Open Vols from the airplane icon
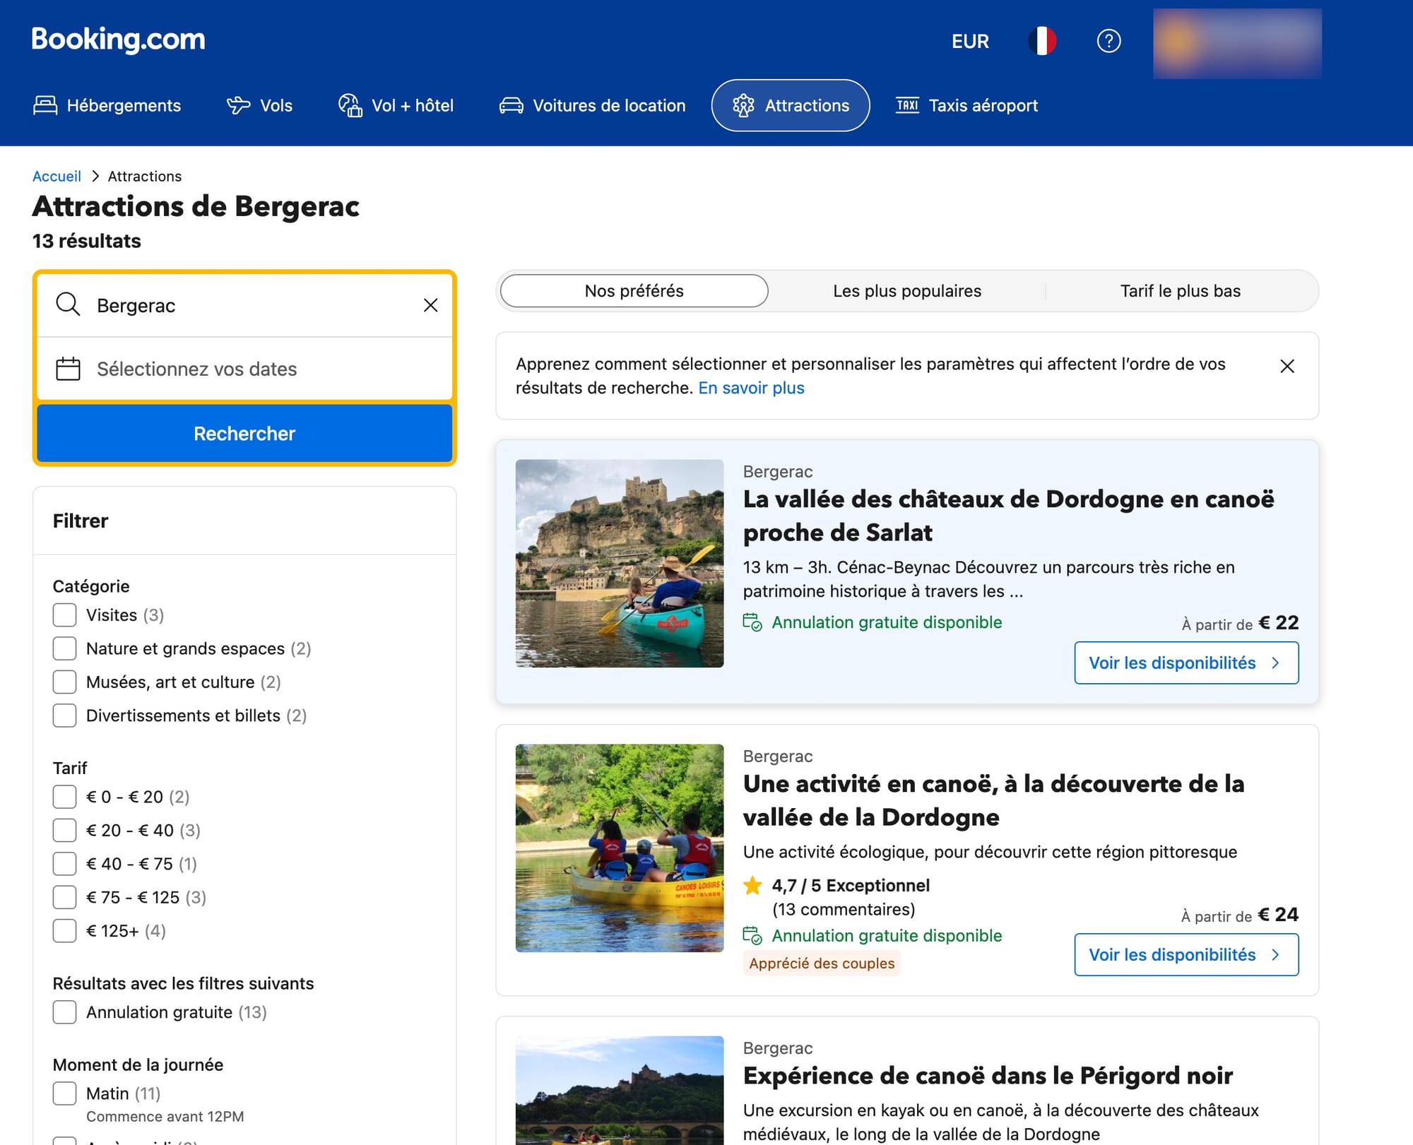Screen dimensions: 1413x1145 (239, 105)
